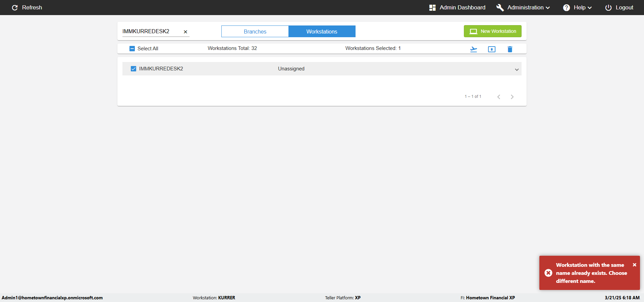Click the Workstation: KURRER status text
The image size is (644, 302).
tap(214, 298)
